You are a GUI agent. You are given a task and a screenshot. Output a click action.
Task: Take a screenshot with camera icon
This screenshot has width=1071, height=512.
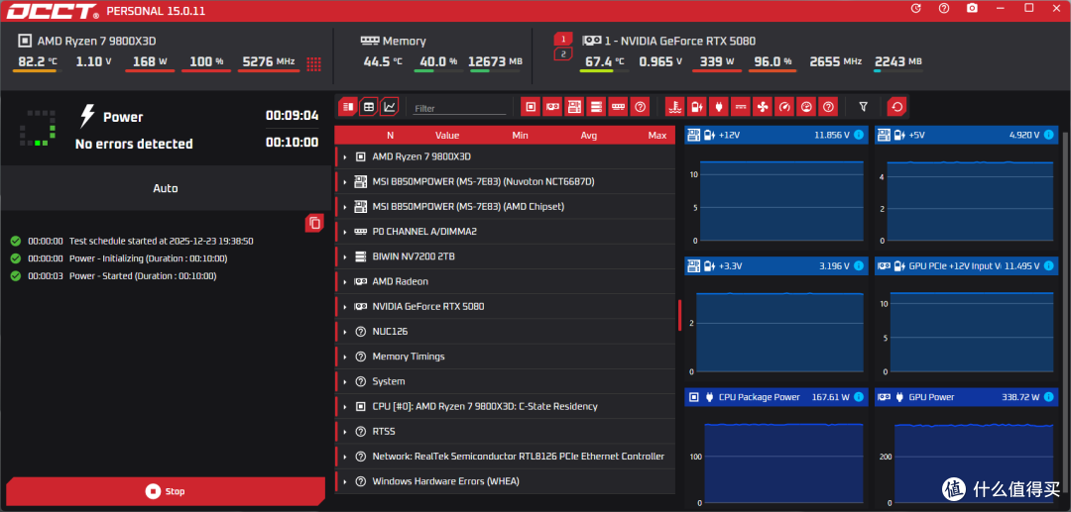coord(972,8)
